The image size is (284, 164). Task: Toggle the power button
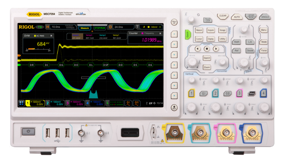click(28, 131)
